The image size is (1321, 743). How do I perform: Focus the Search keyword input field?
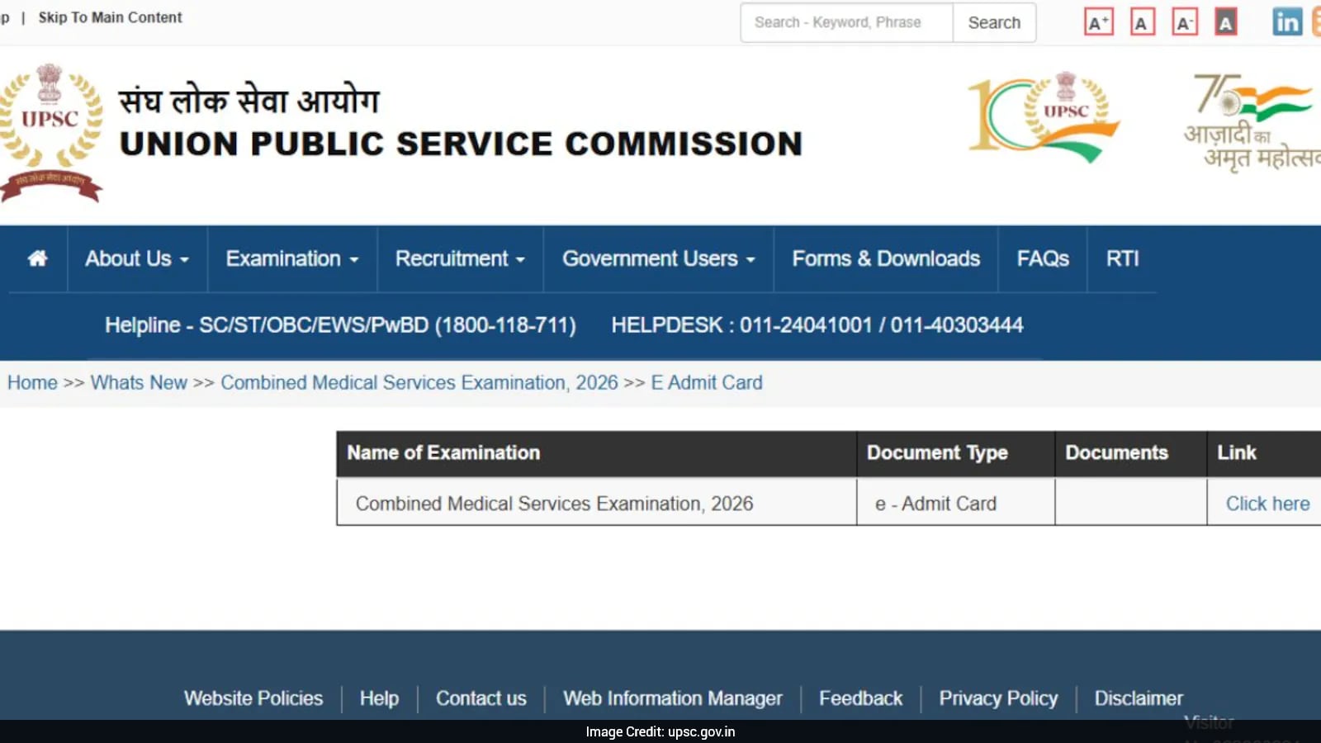tap(847, 22)
